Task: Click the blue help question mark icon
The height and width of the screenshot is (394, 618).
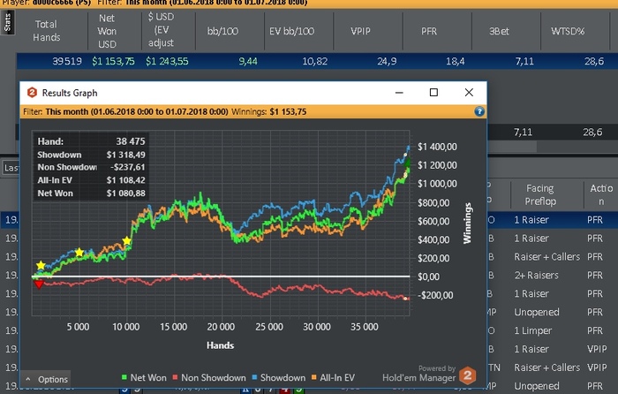Action: coord(479,111)
